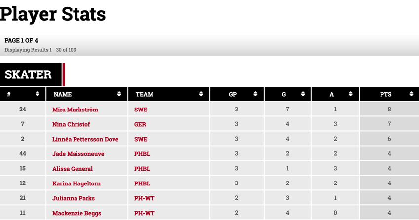Click sort arrows in PTS column header
Viewport: 419px width, 220px height.
pyautogui.click(x=411, y=94)
